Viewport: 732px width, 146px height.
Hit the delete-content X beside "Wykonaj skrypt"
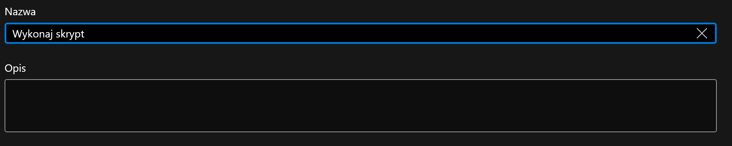point(702,34)
